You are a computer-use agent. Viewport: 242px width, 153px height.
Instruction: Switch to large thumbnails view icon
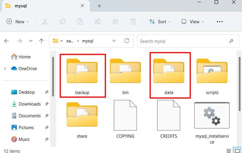point(237,151)
